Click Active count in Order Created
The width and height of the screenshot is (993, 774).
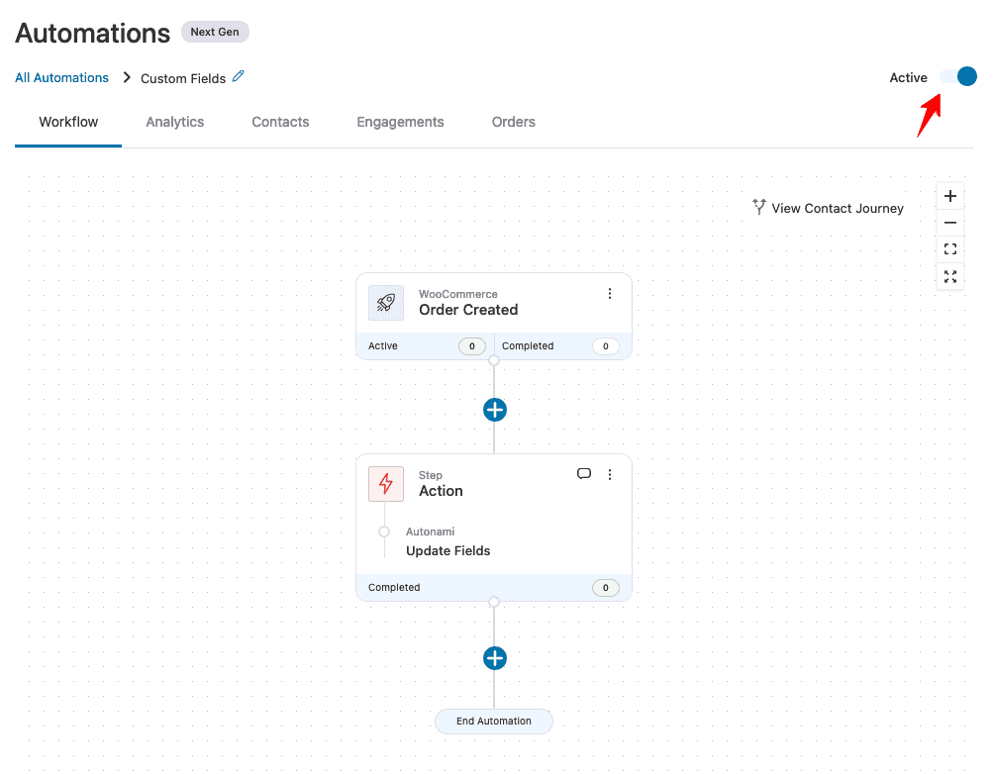(472, 346)
